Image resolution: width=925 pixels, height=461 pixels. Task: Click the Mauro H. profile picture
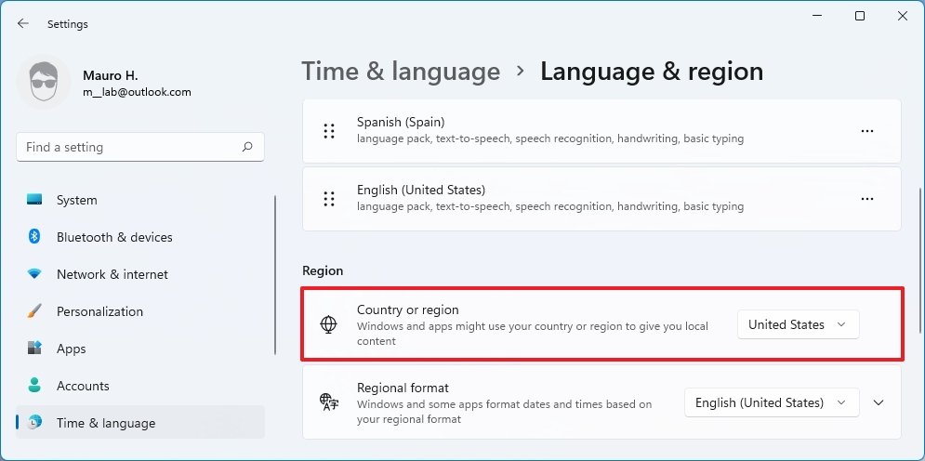44,83
